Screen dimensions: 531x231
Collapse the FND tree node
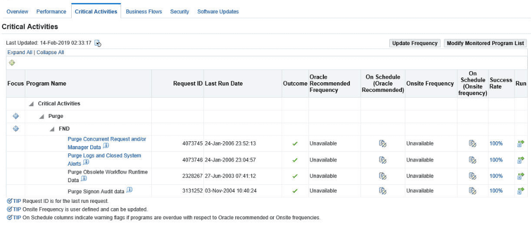tap(52, 129)
